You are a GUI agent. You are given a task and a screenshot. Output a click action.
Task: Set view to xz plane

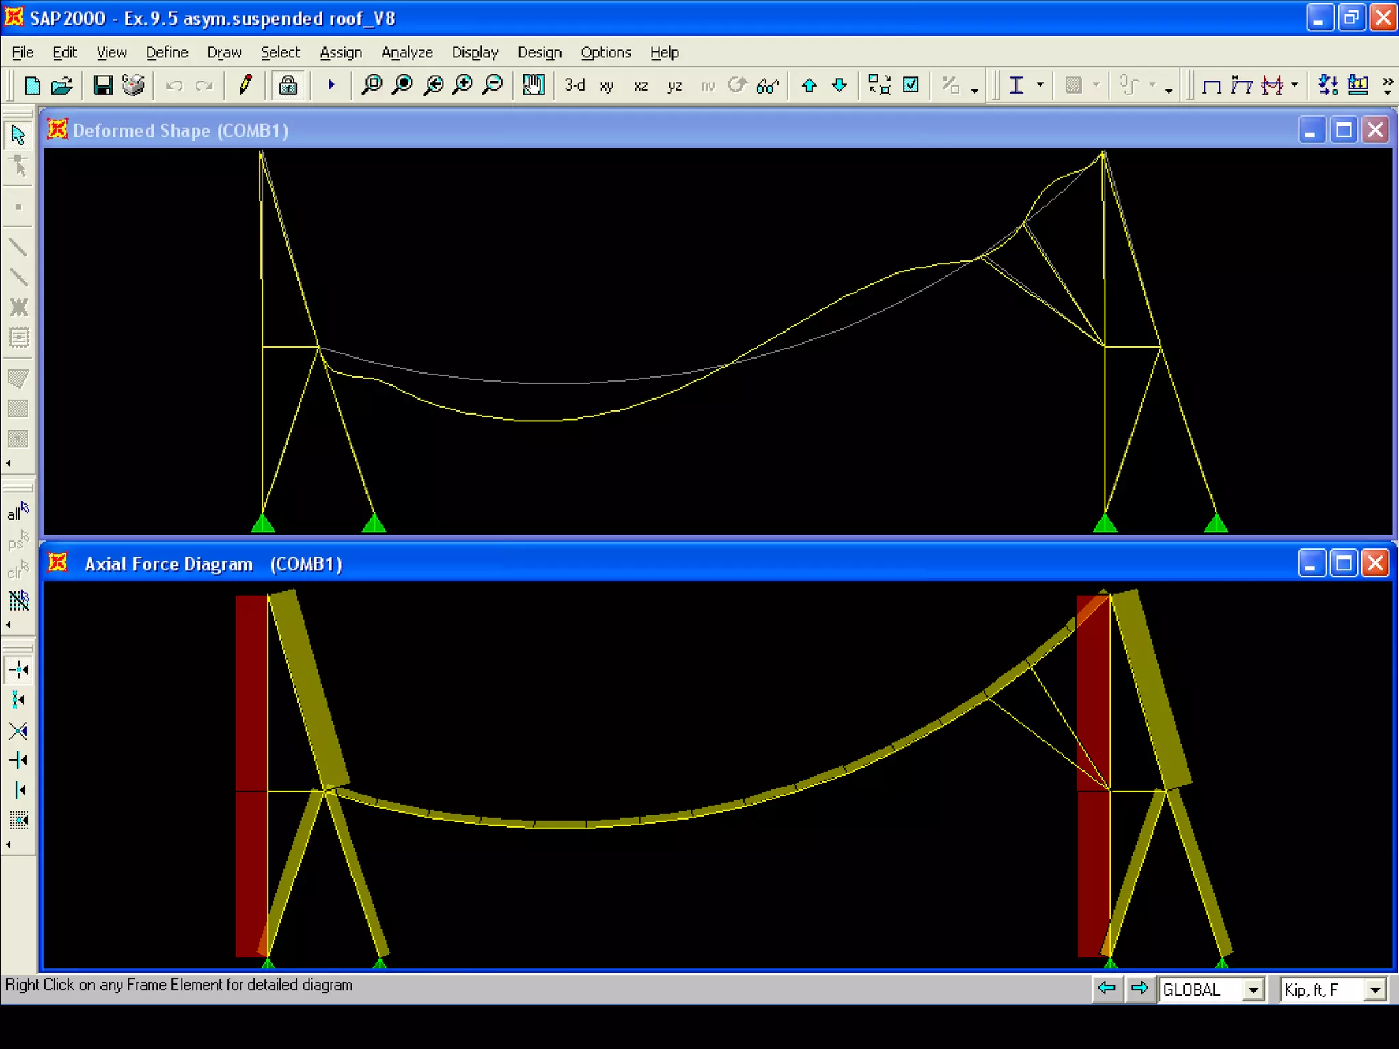pyautogui.click(x=640, y=86)
